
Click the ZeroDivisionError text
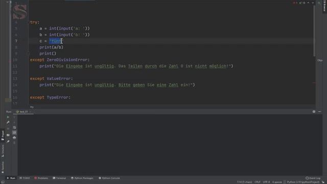67,60
